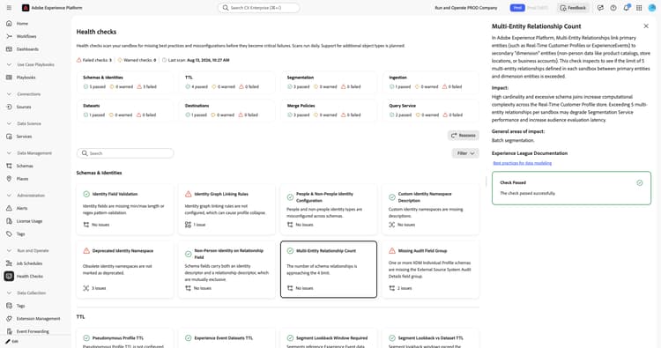Open Custom Identity Namespace Description card
Image resolution: width=661 pixels, height=348 pixels.
tap(431, 210)
